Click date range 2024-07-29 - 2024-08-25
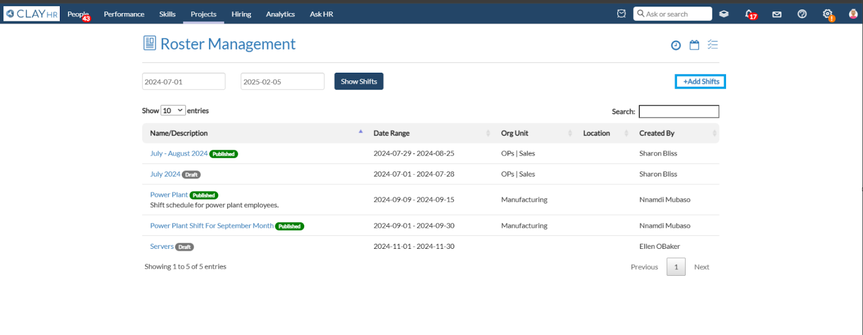863x335 pixels. [414, 153]
